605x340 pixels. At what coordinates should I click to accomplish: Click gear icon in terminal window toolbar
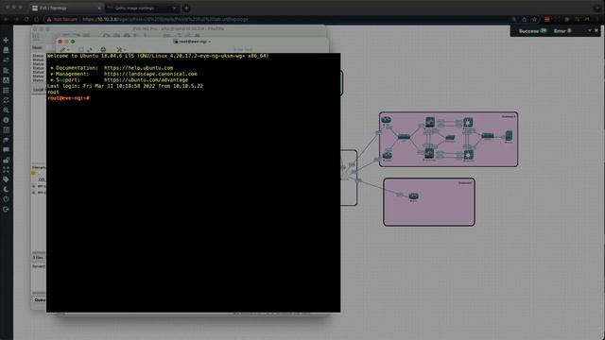(103, 49)
